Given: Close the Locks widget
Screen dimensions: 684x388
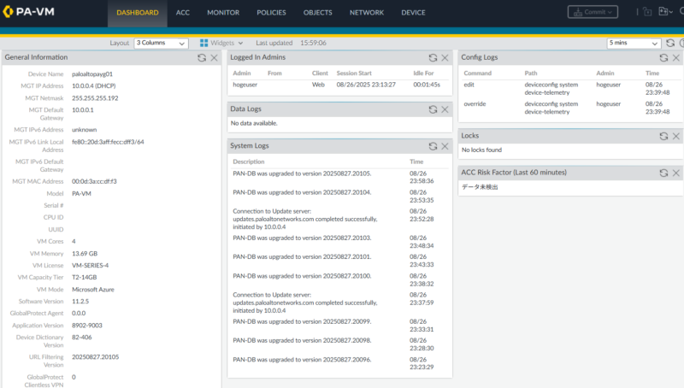Looking at the screenshot, I should 676,136.
